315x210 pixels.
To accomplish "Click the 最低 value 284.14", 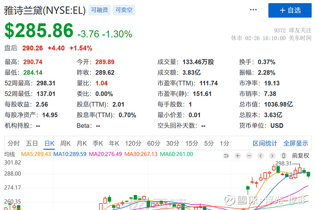I will click(33, 73).
